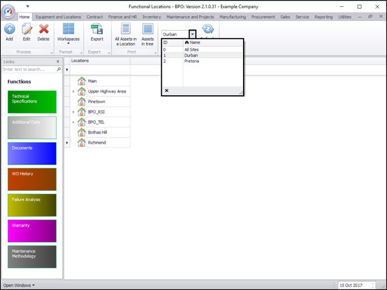Pin the Links panel
Viewport: 387px width, 290px height.
tap(58, 61)
